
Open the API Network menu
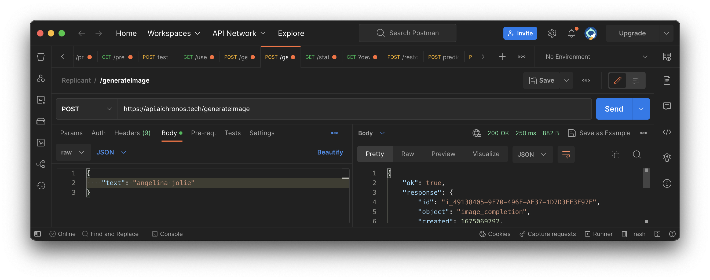pos(239,33)
